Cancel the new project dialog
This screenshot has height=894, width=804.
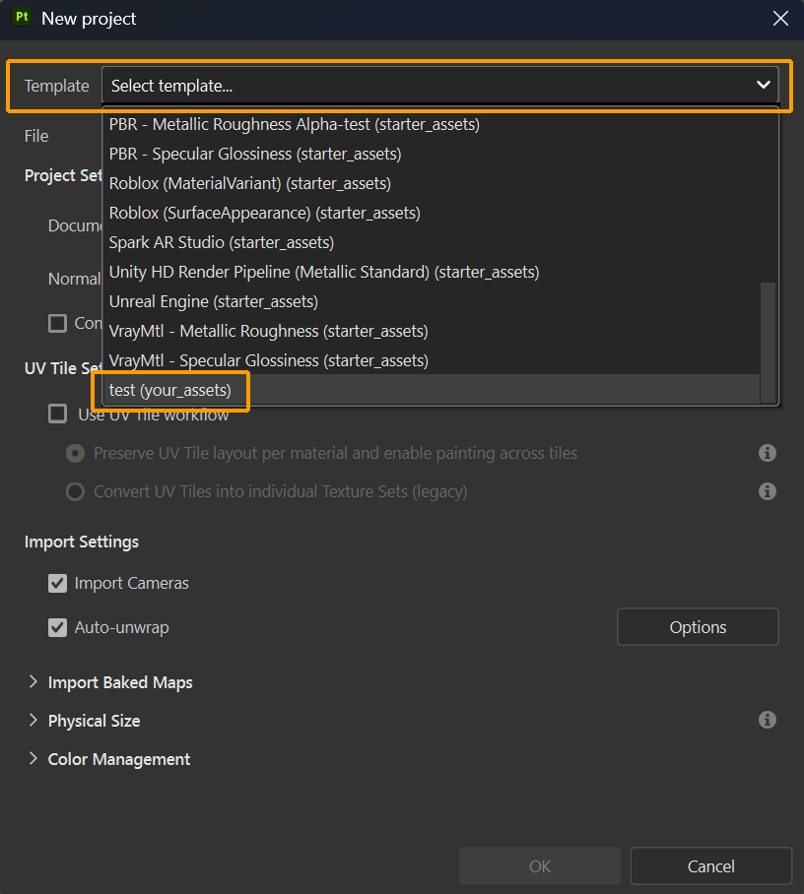pyautogui.click(x=711, y=866)
